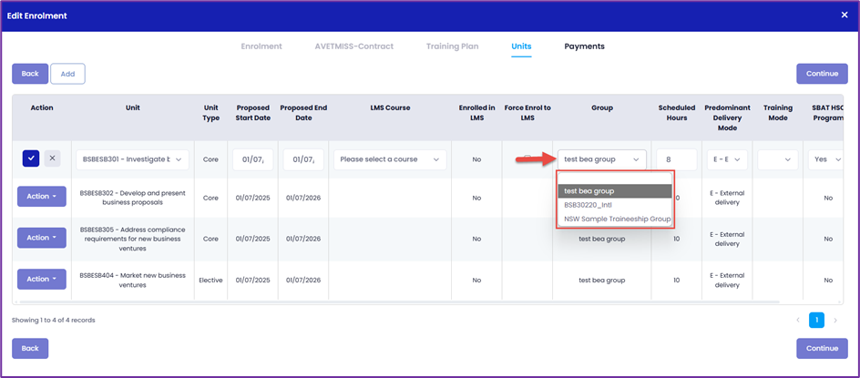Viewport: 860px width, 378px height.
Task: Switch to the Payments tab
Action: coord(584,46)
